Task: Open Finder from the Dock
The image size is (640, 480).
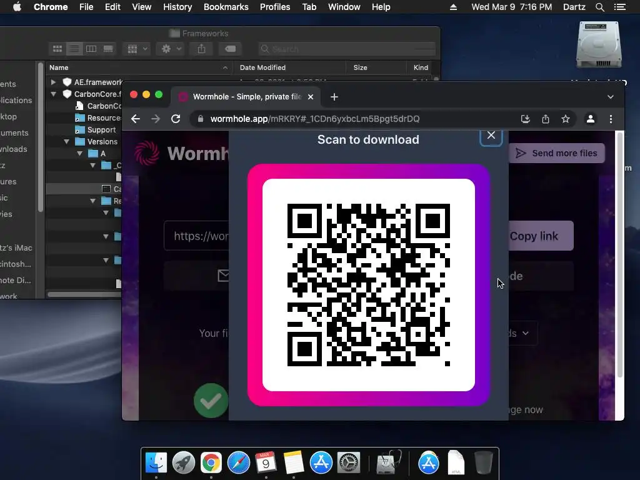Action: 156,463
